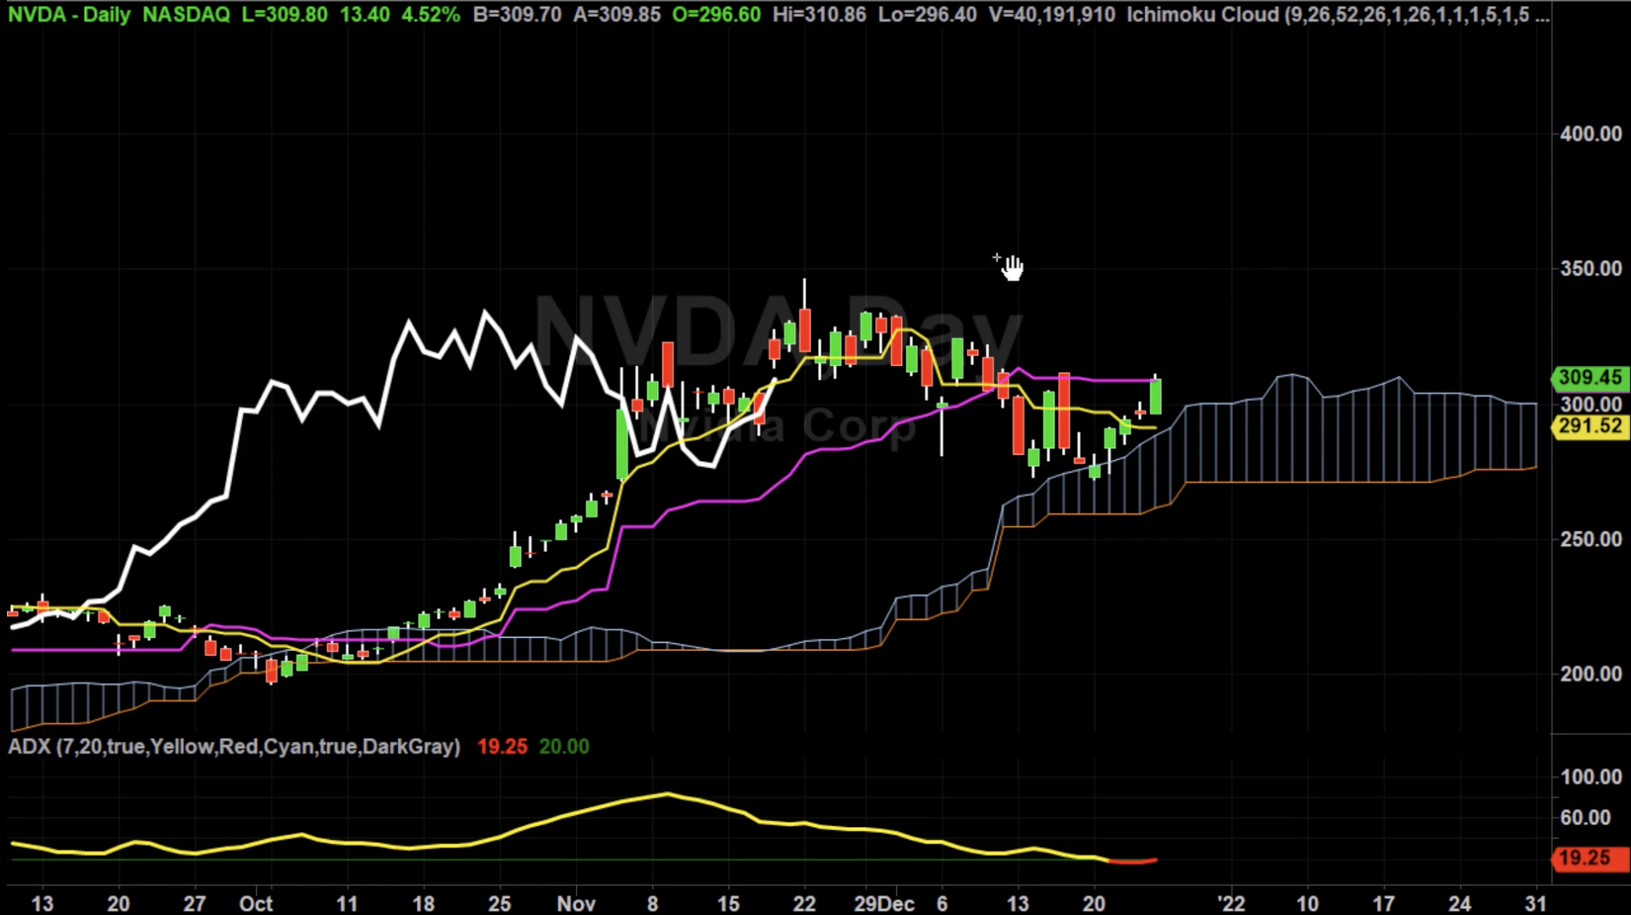This screenshot has width=1631, height=915.
Task: Click the 350.00 price axis label
Action: click(x=1591, y=269)
